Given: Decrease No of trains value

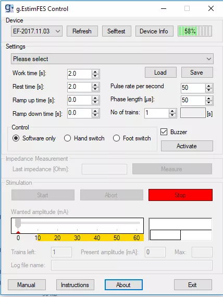Looking at the screenshot, I should (172, 115).
